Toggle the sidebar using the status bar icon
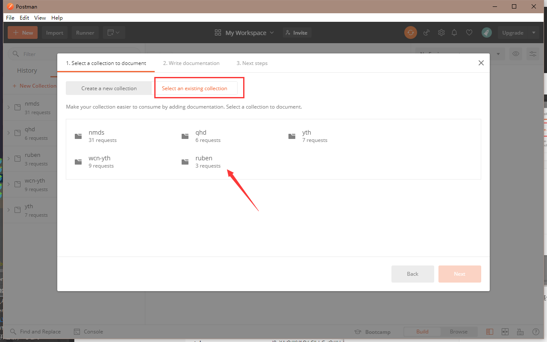 pyautogui.click(x=489, y=332)
